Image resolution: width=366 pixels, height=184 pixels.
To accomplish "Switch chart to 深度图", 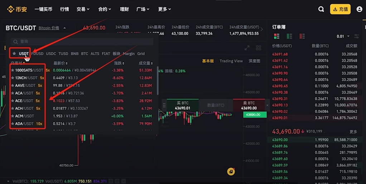I will point(254,61).
